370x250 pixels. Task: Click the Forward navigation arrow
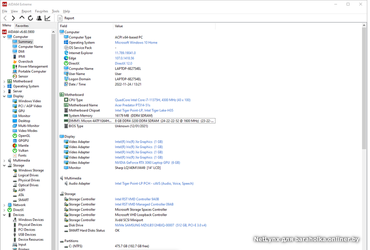coord(13,18)
